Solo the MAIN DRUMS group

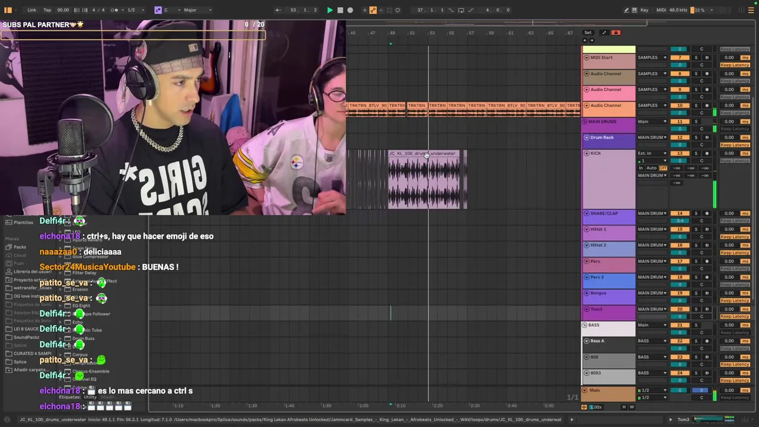coord(696,122)
